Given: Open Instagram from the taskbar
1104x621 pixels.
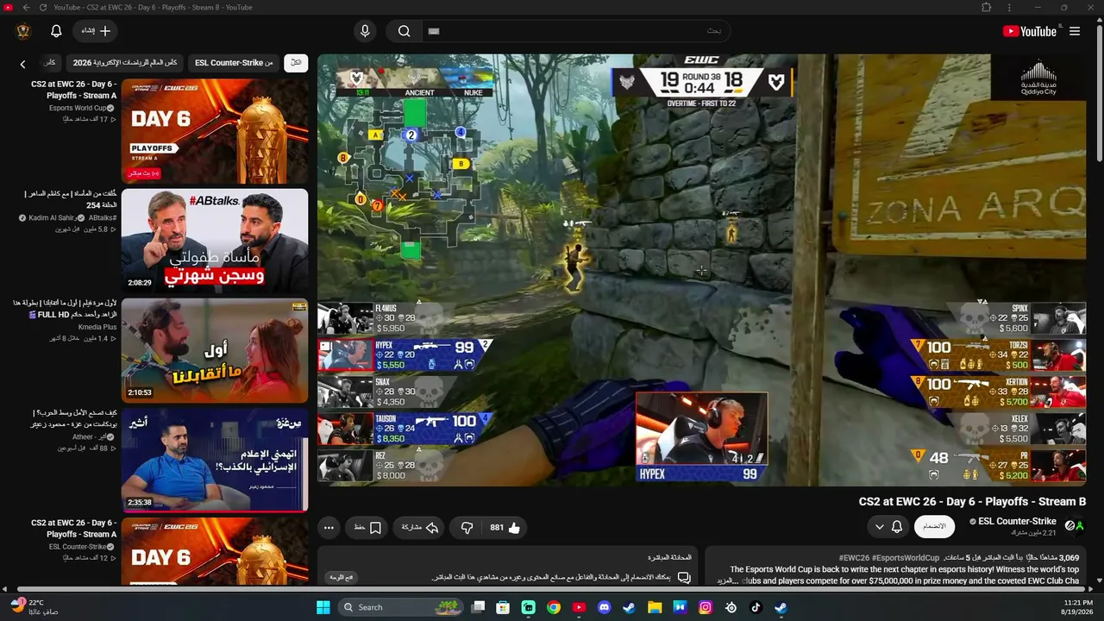Looking at the screenshot, I should pyautogui.click(x=706, y=607).
